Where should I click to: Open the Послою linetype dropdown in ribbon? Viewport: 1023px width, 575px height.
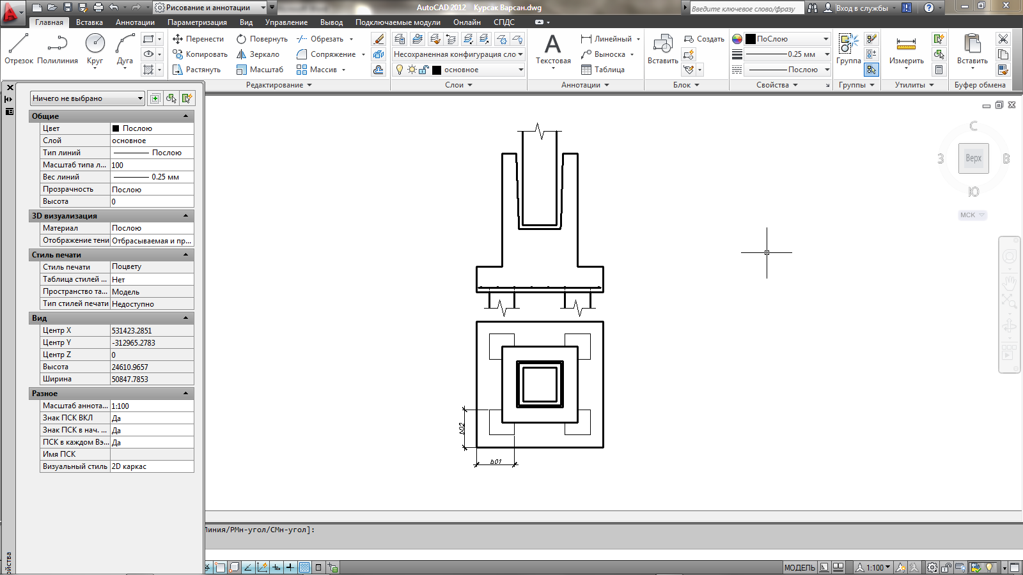(x=787, y=70)
